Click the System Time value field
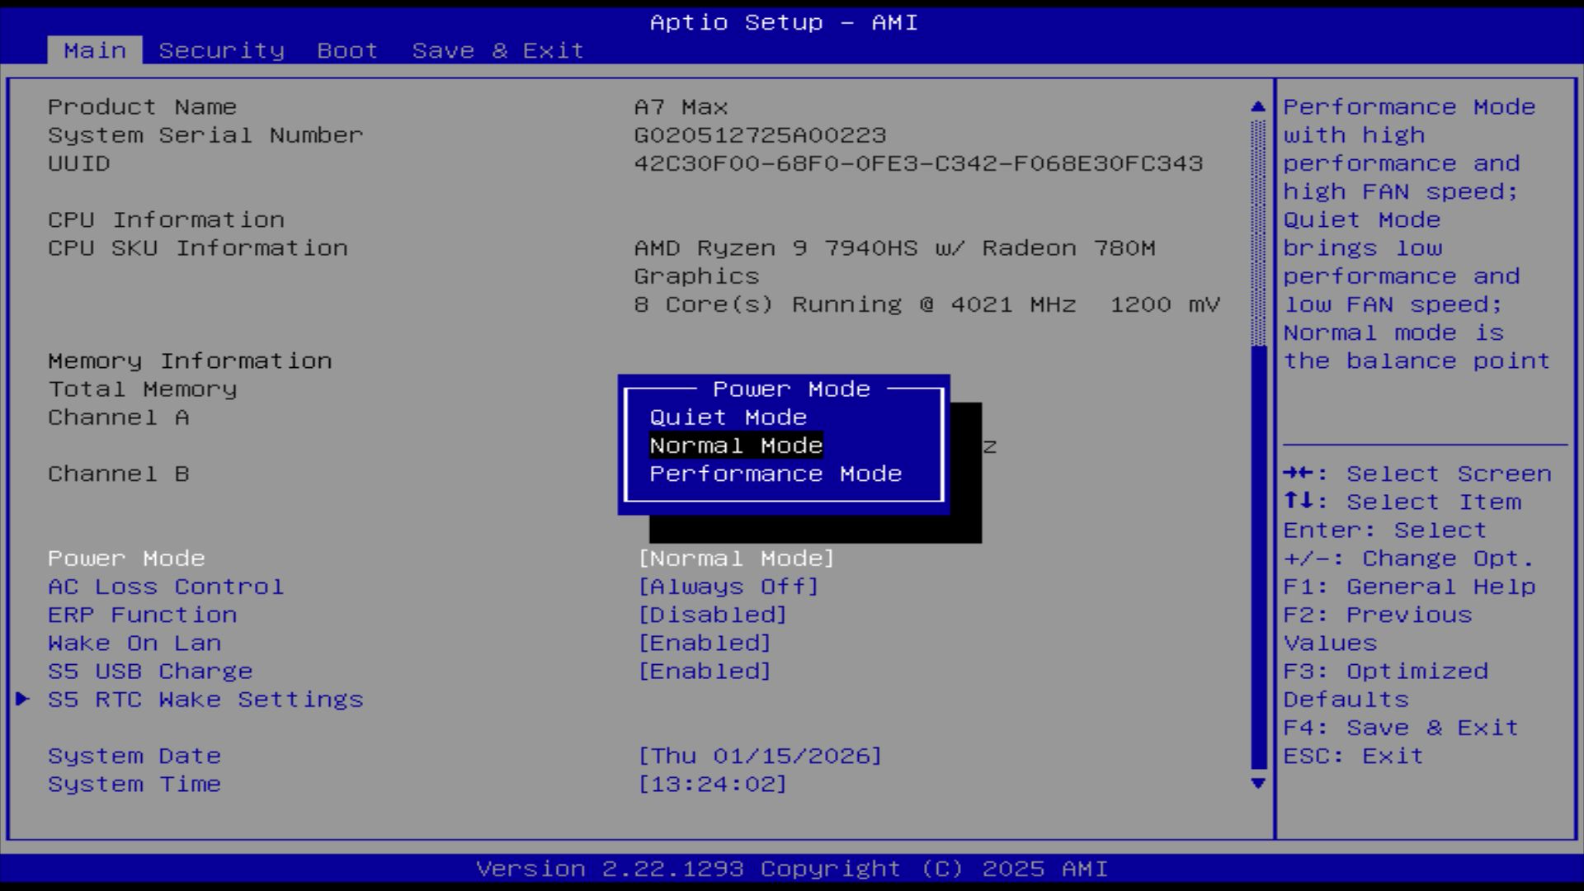This screenshot has height=891, width=1584. [x=712, y=784]
